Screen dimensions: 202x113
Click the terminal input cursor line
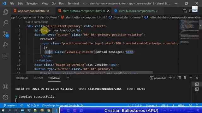point(16,100)
